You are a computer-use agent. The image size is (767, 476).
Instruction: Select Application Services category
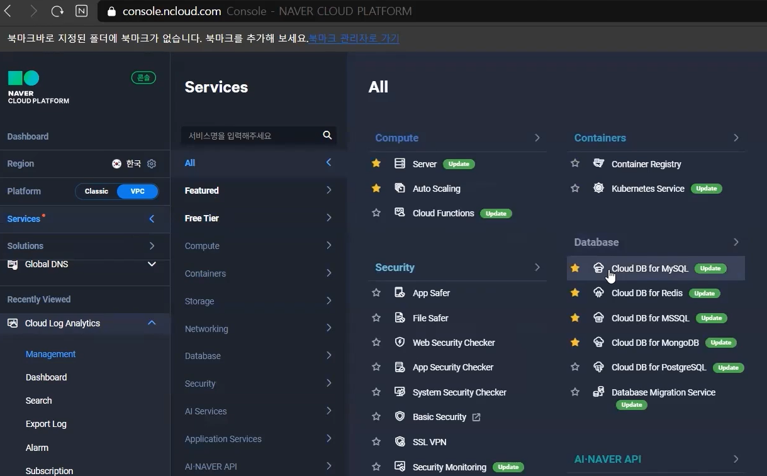pyautogui.click(x=259, y=439)
